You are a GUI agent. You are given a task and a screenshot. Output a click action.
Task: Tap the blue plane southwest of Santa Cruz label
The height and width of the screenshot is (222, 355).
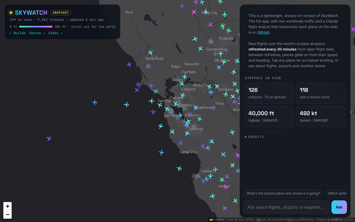[x=161, y=152]
